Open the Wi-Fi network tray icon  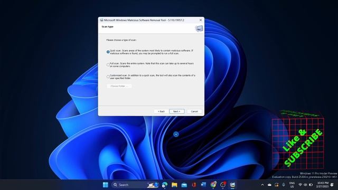pos(300,185)
